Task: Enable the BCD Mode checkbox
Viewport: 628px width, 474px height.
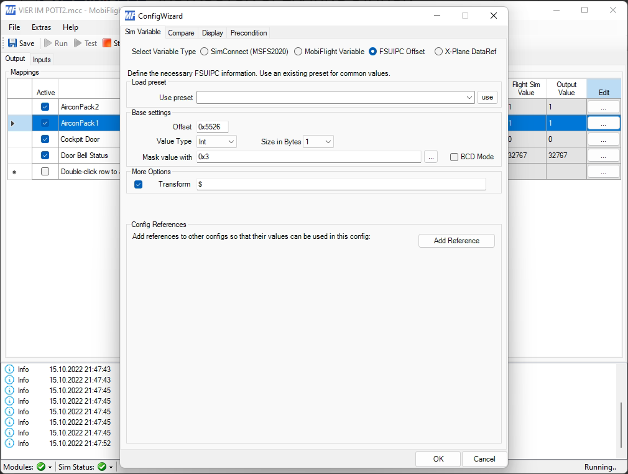Action: point(455,157)
